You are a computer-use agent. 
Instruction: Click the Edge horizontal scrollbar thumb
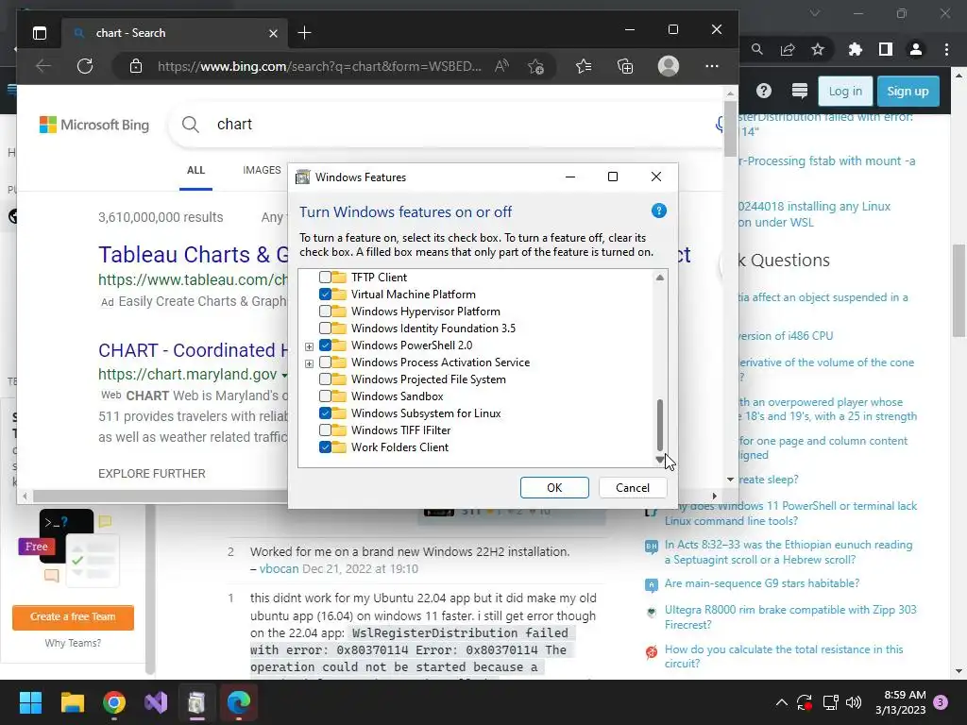tap(161, 496)
